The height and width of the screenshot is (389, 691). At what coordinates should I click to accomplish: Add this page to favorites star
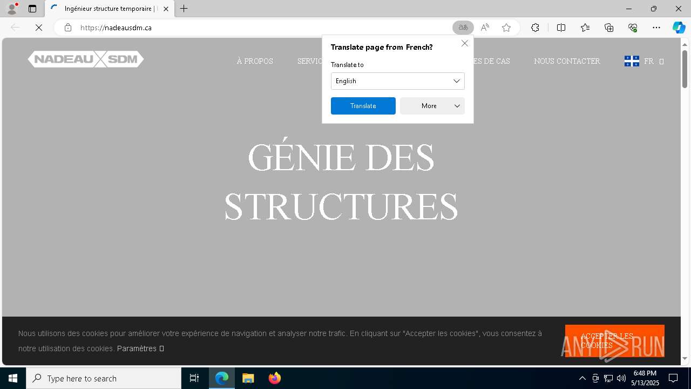point(506,28)
